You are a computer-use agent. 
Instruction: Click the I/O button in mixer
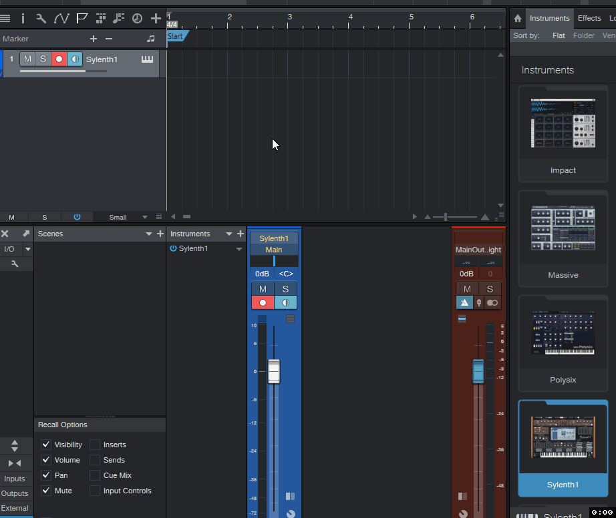(x=9, y=249)
